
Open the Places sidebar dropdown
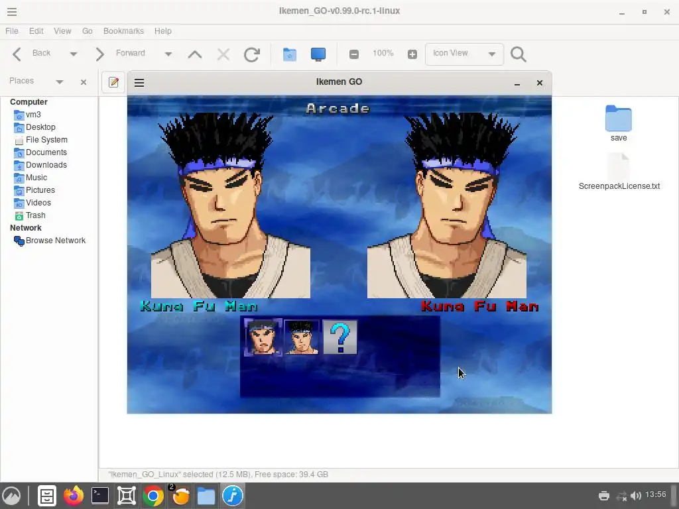click(x=59, y=82)
